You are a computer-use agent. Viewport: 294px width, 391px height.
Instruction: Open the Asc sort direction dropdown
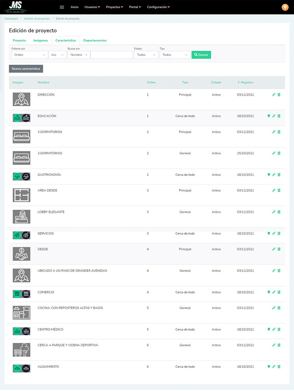(57, 55)
